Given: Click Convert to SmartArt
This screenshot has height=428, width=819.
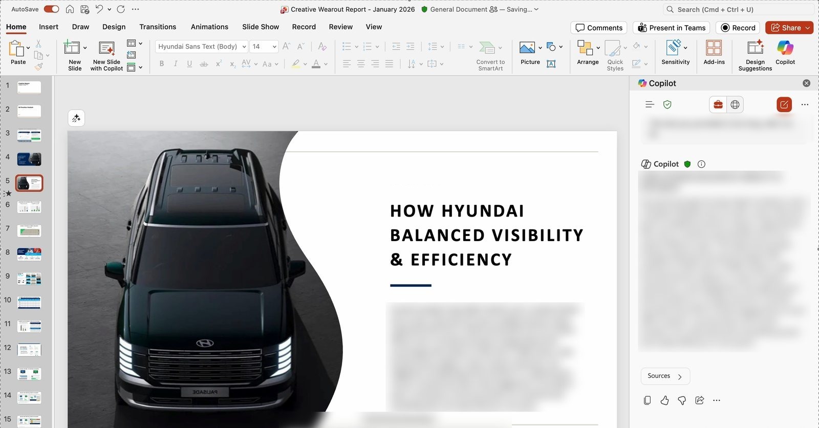Looking at the screenshot, I should [490, 56].
